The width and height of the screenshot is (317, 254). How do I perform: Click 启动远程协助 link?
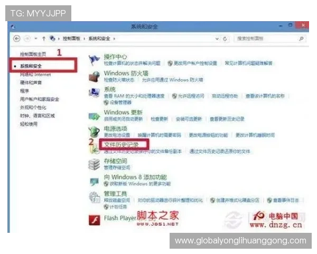(x=225, y=96)
